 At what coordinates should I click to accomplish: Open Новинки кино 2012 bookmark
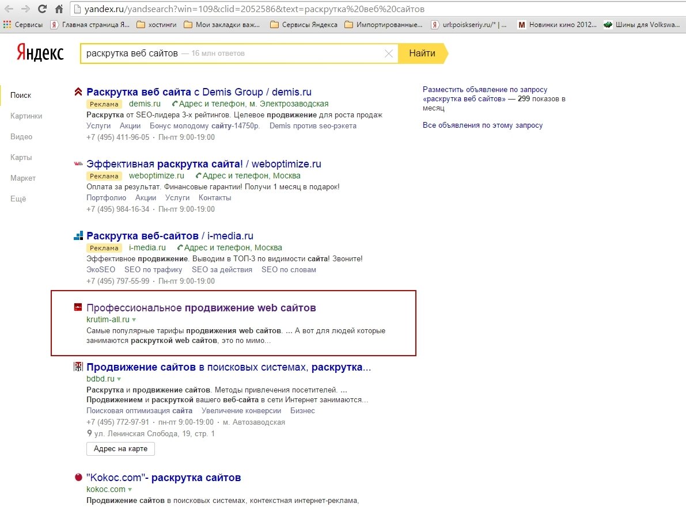tap(557, 25)
